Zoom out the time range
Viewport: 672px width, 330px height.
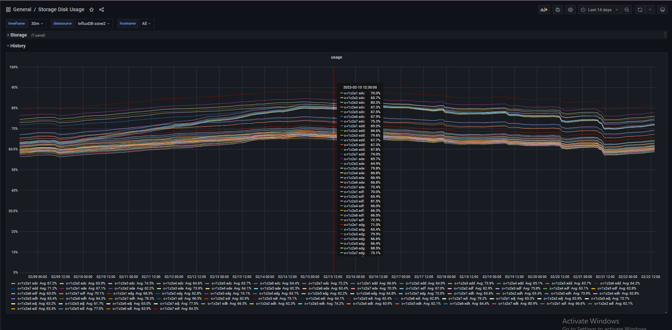coord(627,10)
